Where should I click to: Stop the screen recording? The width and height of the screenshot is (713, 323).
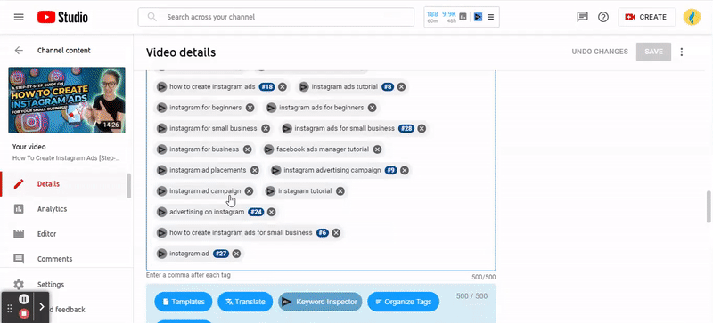pyautogui.click(x=25, y=313)
